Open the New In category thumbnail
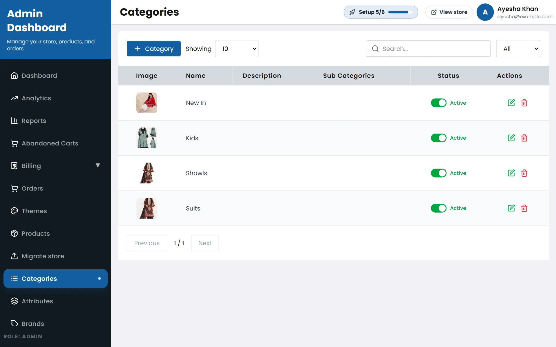Screen dimensions: 556x347 147,103
